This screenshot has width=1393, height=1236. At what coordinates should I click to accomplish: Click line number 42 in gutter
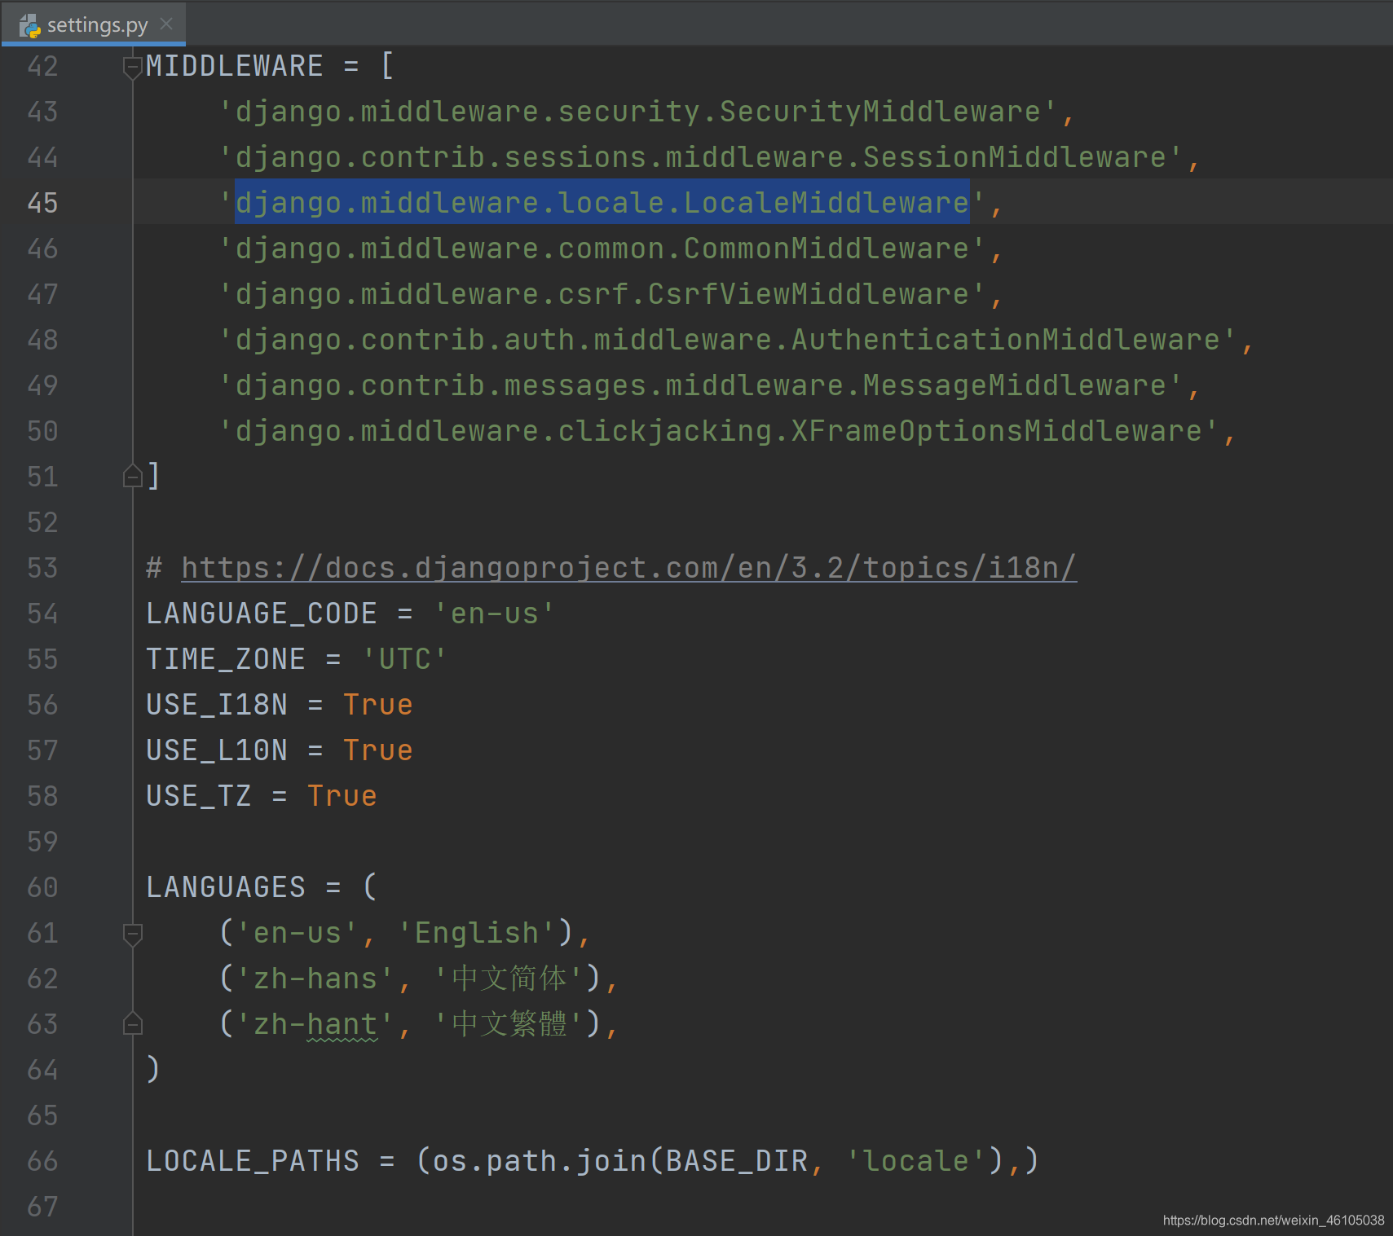tap(42, 66)
